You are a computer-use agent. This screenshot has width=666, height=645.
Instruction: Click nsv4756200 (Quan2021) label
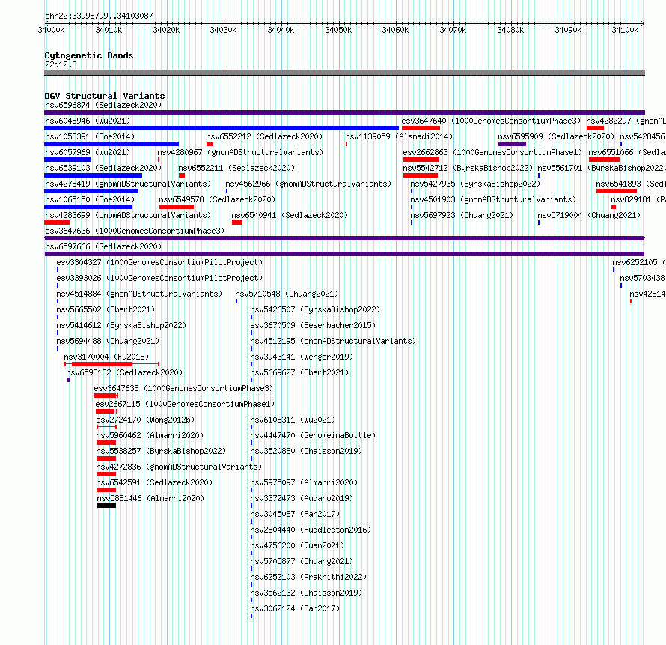tap(297, 545)
